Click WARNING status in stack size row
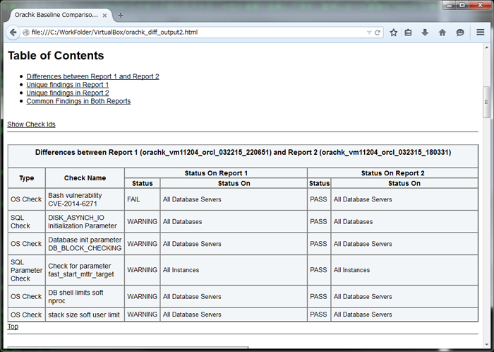Image resolution: width=494 pixels, height=352 pixels. pyautogui.click(x=142, y=315)
